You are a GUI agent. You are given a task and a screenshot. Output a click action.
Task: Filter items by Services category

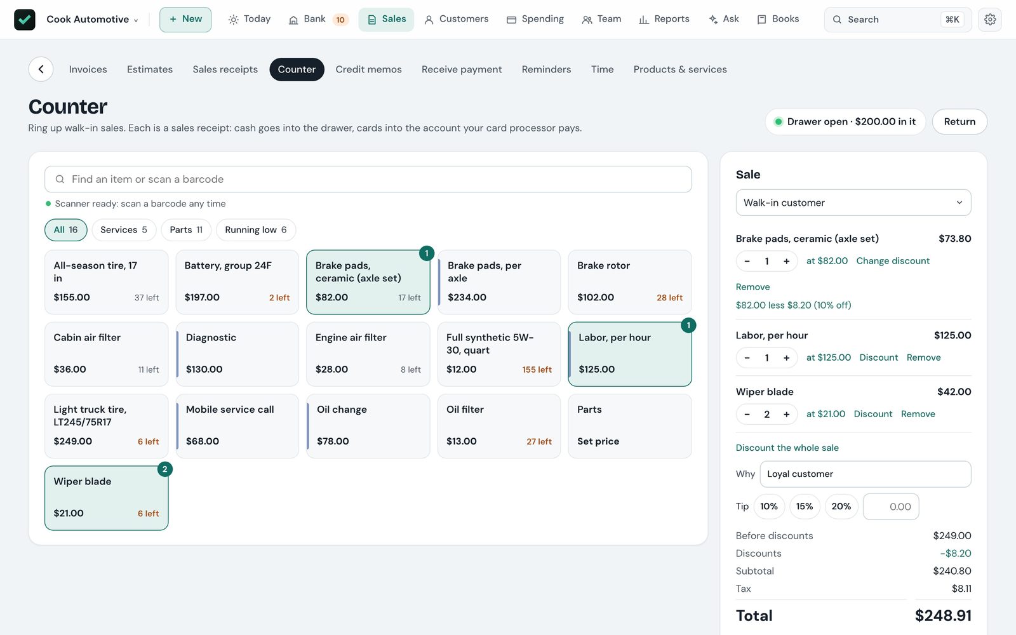[123, 230]
